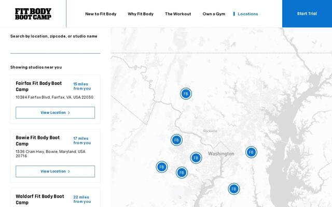332x207 pixels.
Task: Open the Fairfax Fit Body Boot Camp title
Action: (39, 86)
